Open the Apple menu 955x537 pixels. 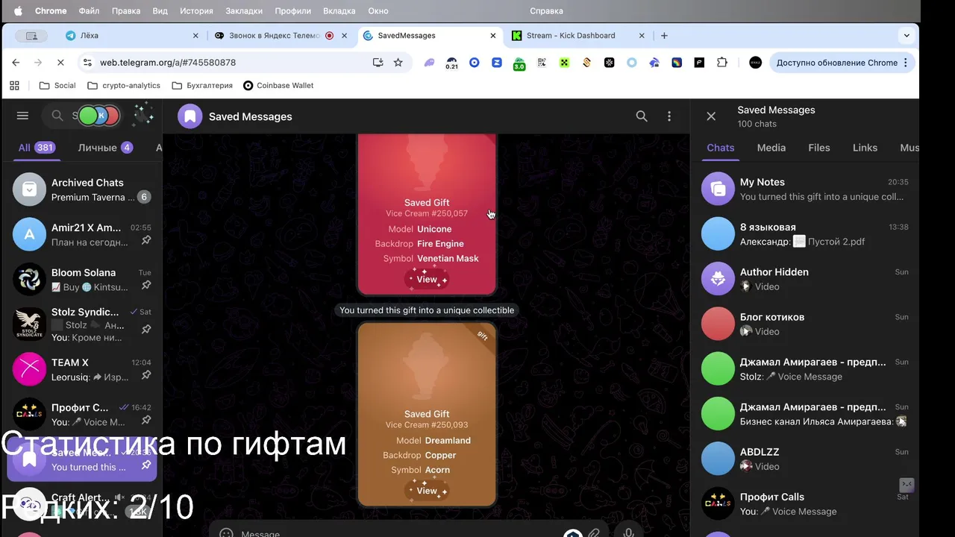[18, 11]
